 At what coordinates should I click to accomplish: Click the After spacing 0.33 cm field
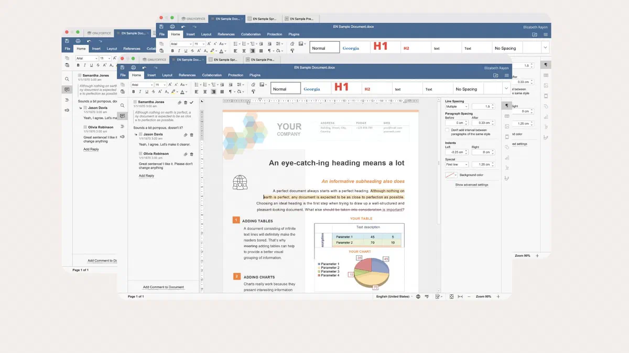pyautogui.click(x=483, y=123)
